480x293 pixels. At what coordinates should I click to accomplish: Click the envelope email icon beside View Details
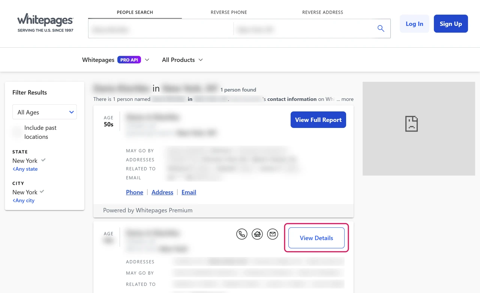tap(273, 234)
